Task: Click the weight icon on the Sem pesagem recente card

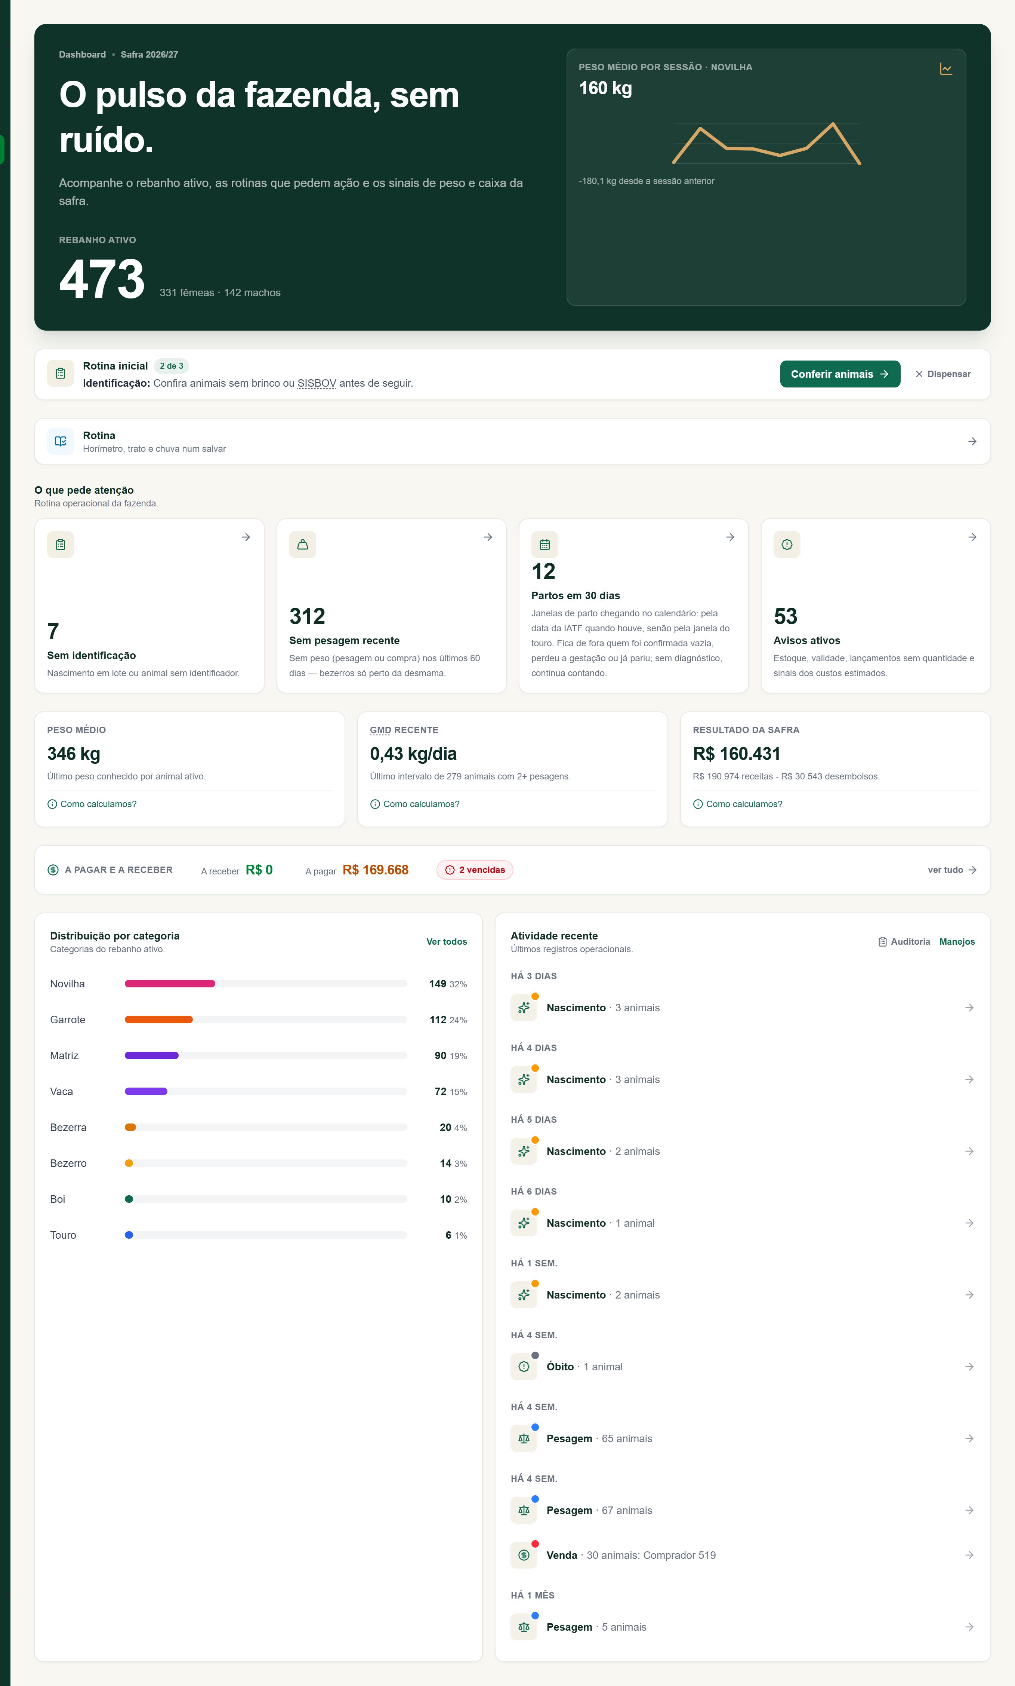Action: [x=302, y=545]
